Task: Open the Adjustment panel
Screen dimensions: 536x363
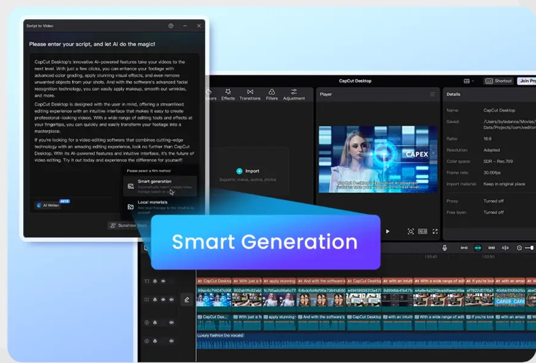Action: (x=294, y=94)
